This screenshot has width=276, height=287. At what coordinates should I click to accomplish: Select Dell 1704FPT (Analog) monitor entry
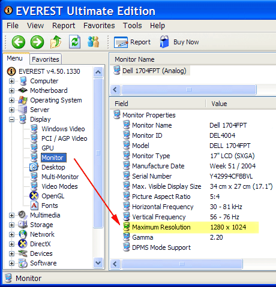click(154, 71)
